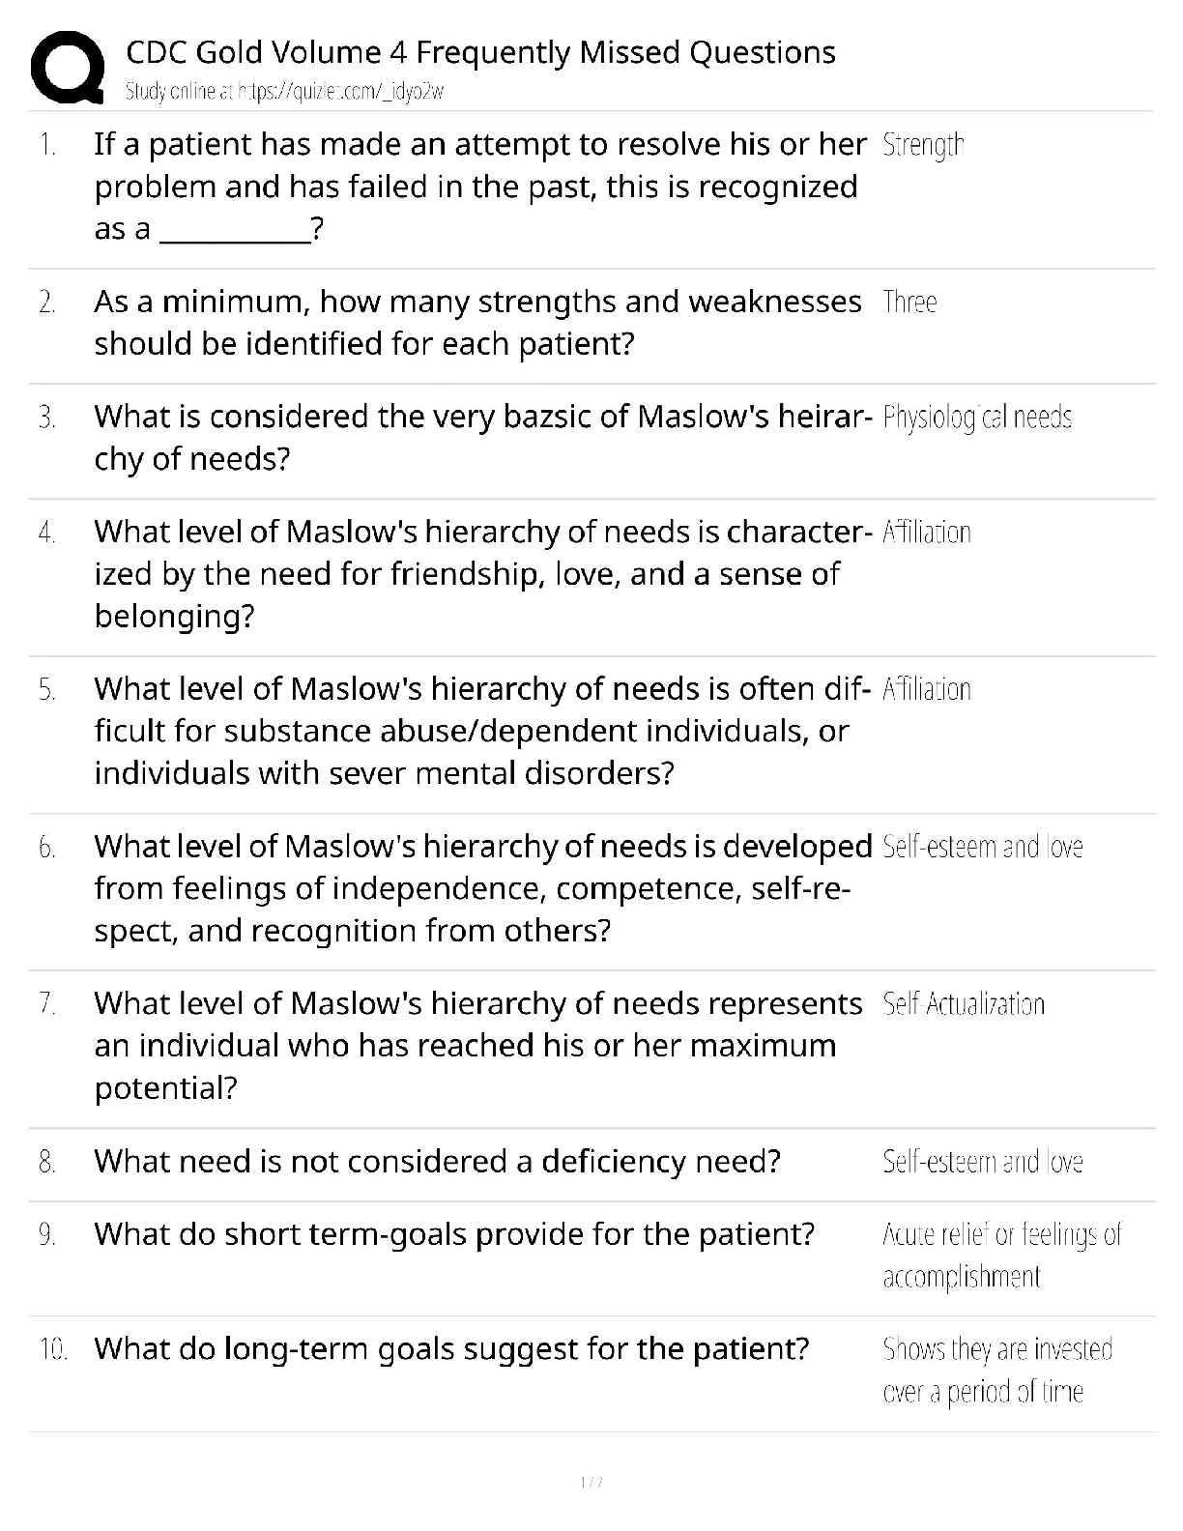This screenshot has width=1183, height=1531.
Task: Click the question about minimum strengths and weaknesses
Action: (477, 323)
